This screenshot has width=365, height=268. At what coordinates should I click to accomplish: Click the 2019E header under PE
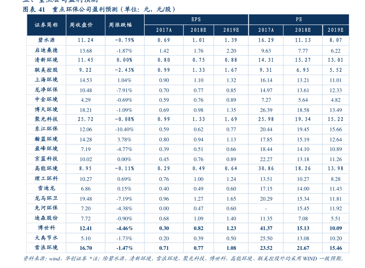tap(335, 30)
